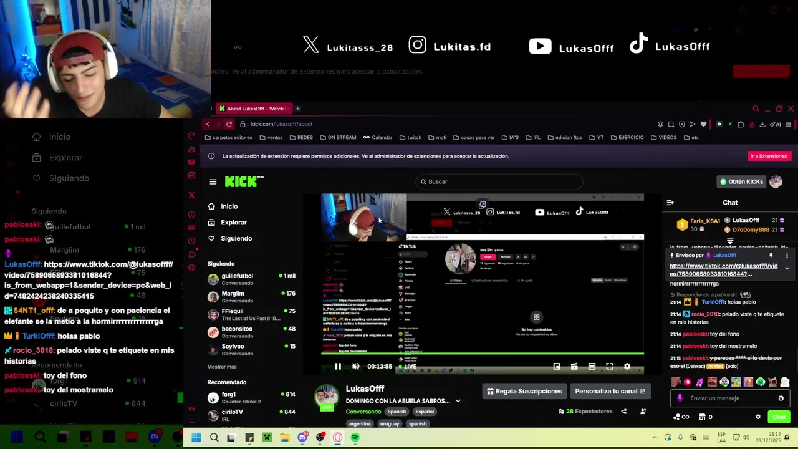This screenshot has width=798, height=449.
Task: Expand the stream title chevron
Action: [458, 401]
